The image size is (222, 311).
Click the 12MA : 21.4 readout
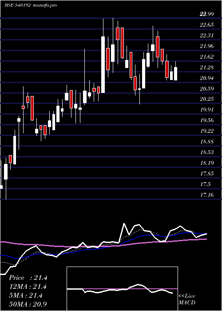tap(28, 287)
